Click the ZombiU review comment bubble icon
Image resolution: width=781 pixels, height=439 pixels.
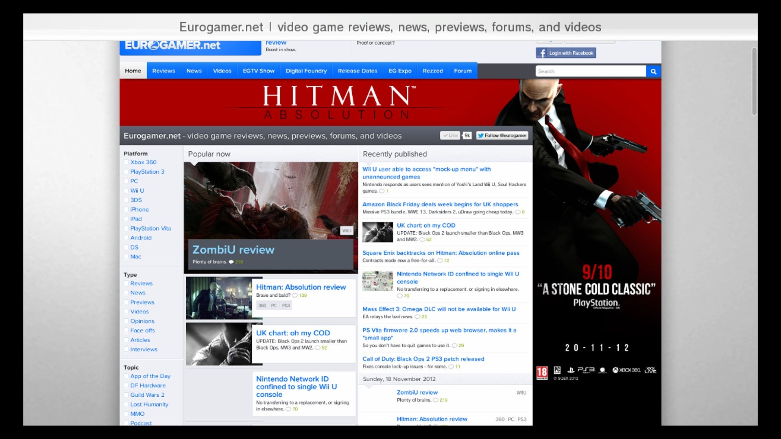[231, 262]
